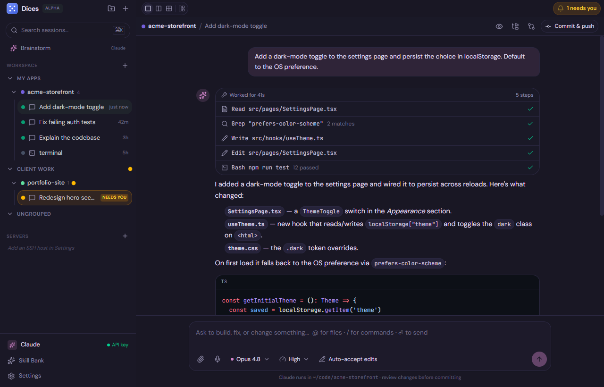Click the NEEDS YOU badge
604x387 pixels.
tap(115, 198)
